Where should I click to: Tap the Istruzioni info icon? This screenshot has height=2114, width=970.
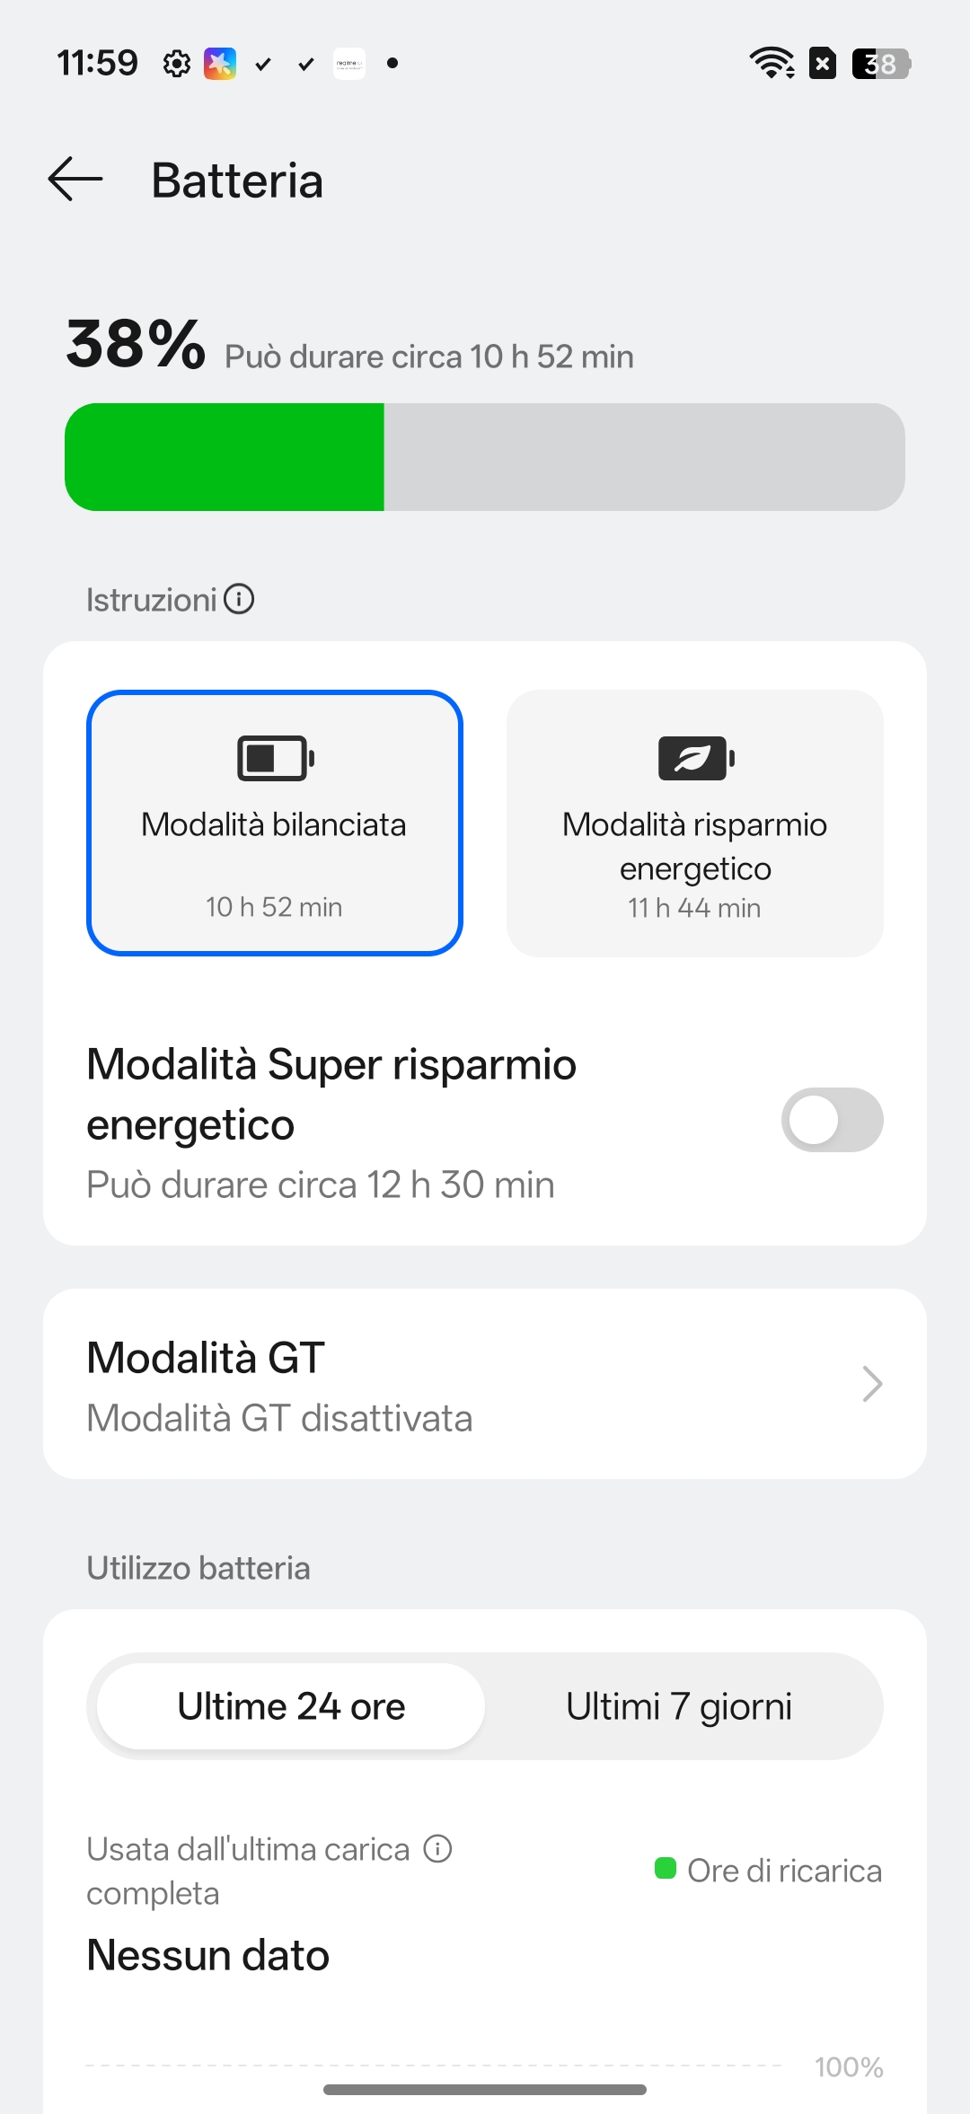click(239, 599)
